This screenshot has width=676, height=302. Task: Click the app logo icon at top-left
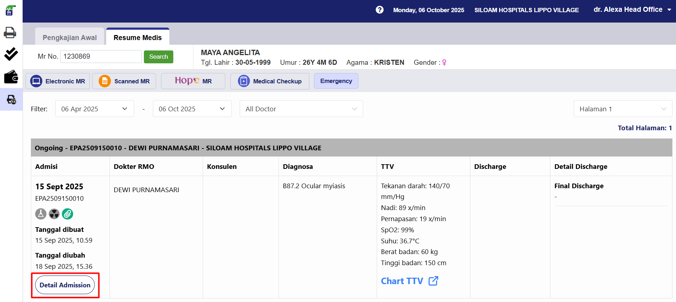click(x=10, y=11)
